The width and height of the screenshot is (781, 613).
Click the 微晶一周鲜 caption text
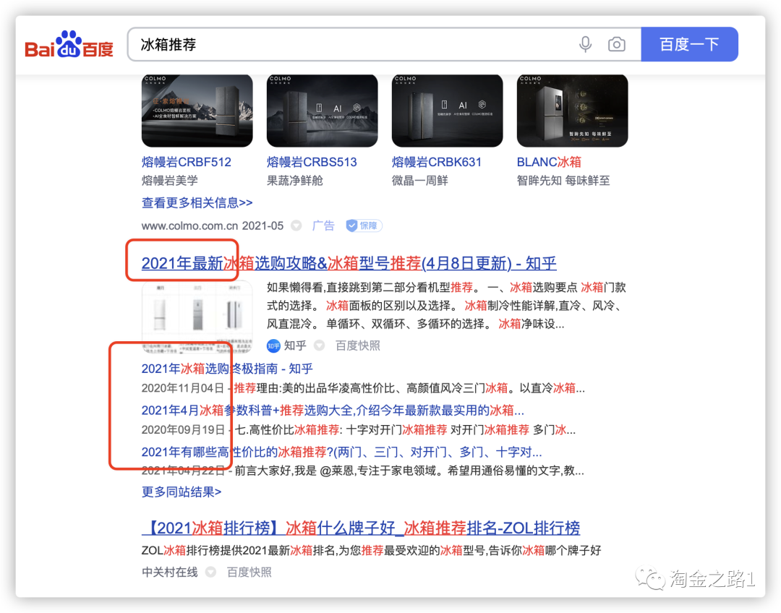click(420, 181)
